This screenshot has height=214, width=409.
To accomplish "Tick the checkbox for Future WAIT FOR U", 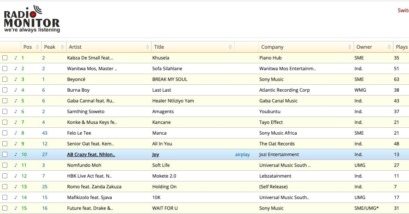I will 5,208.
